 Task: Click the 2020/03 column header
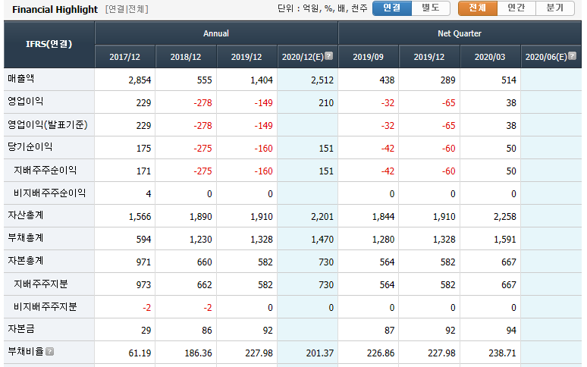[x=490, y=57]
